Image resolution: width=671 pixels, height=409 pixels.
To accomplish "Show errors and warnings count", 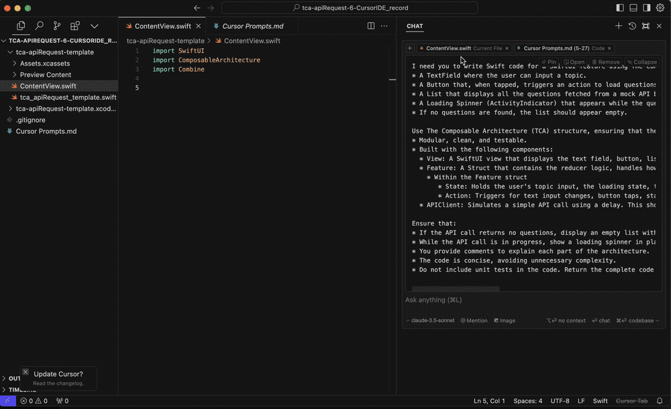I will (34, 401).
